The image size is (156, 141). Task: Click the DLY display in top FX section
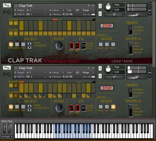(71, 46)
